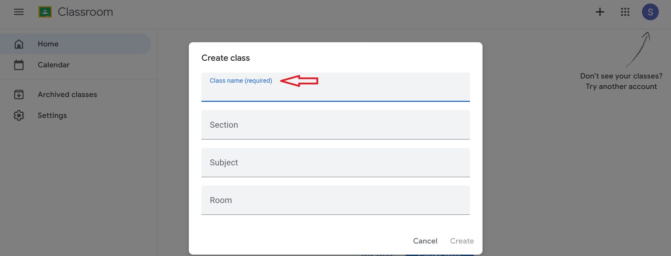Click the Room input field
Image resolution: width=671 pixels, height=256 pixels.
335,200
